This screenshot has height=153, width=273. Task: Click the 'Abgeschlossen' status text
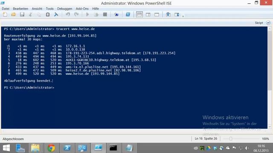click(x=13, y=139)
